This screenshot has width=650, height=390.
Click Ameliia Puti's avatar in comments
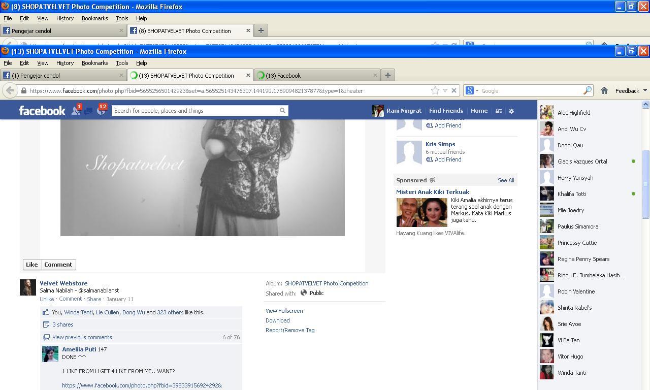pyautogui.click(x=50, y=354)
